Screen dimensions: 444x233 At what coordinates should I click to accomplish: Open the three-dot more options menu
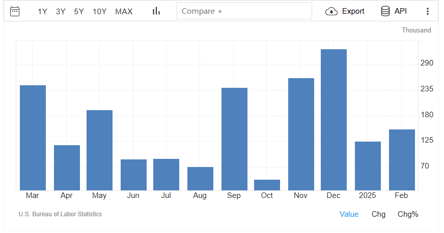427,11
